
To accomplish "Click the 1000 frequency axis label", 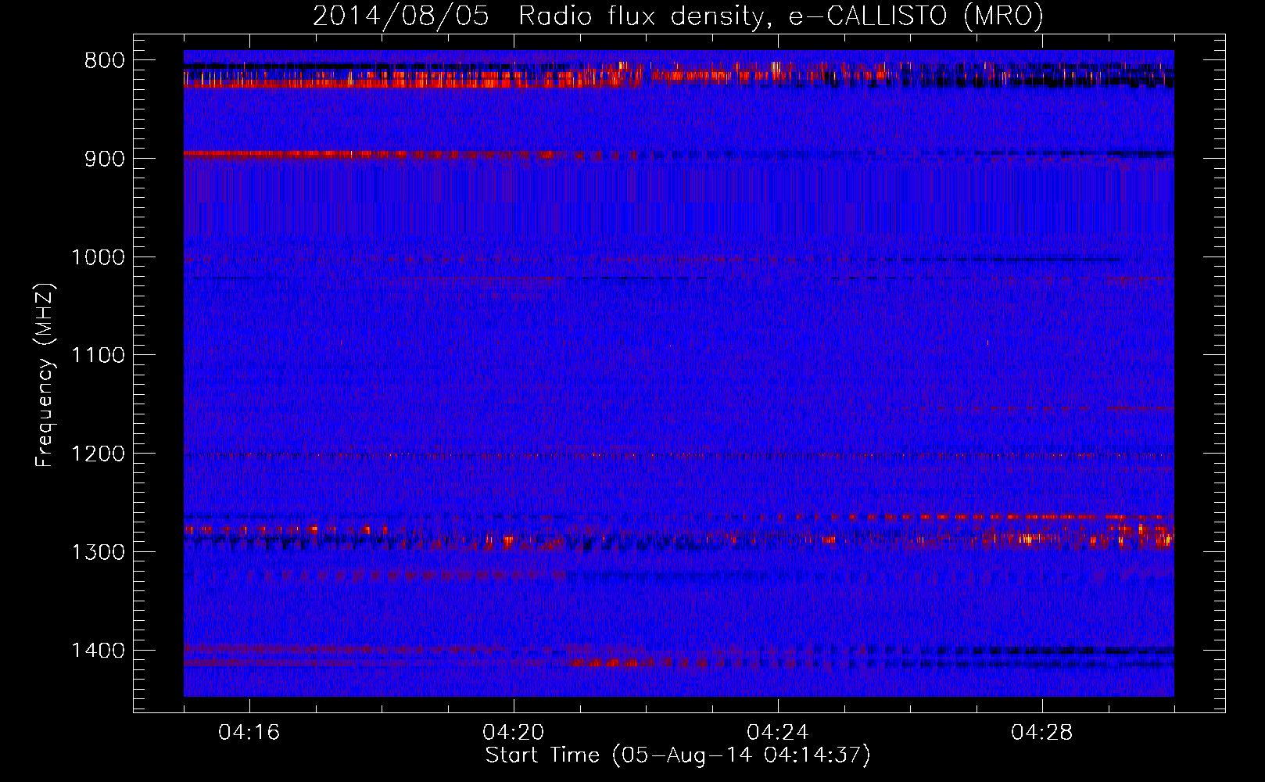I will [99, 257].
